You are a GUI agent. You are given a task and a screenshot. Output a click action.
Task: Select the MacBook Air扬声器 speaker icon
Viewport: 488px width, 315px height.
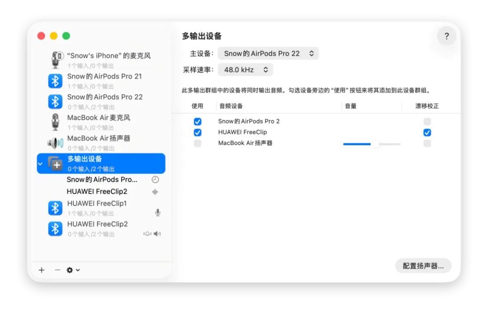click(x=56, y=143)
